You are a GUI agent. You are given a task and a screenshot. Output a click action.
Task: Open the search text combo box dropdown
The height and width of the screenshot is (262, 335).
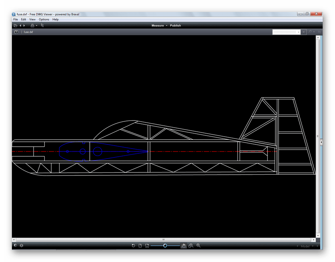pos(299,32)
